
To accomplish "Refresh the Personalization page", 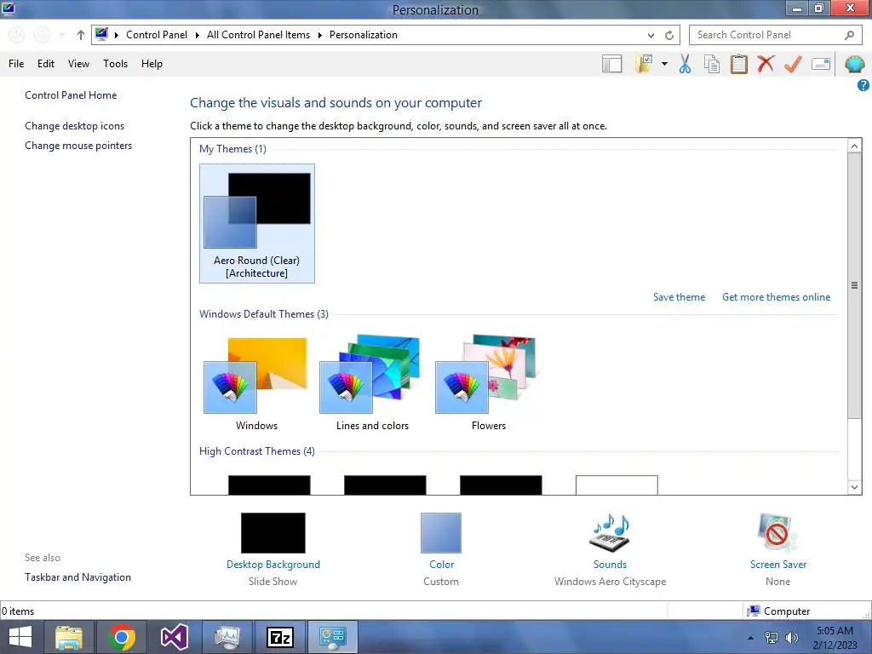I will 669,35.
